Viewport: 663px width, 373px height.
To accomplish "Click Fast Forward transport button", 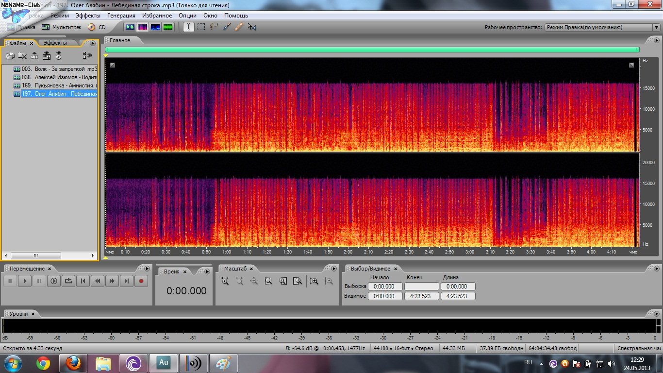I will point(112,281).
